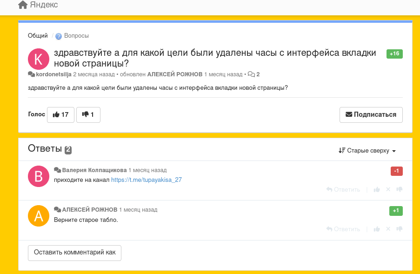Dislike Валерия Колпащикова's answer with thumbs-down

(399, 190)
